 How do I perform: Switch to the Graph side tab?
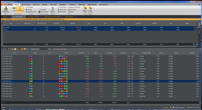(199, 32)
